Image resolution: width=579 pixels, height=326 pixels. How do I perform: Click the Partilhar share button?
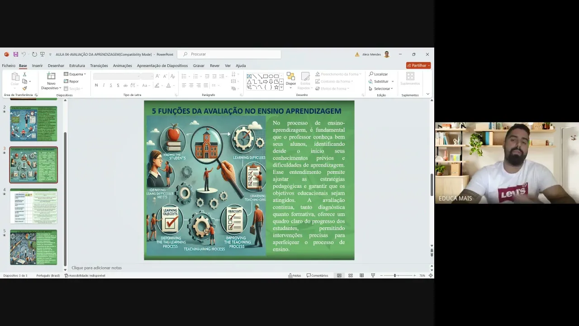[x=418, y=66]
